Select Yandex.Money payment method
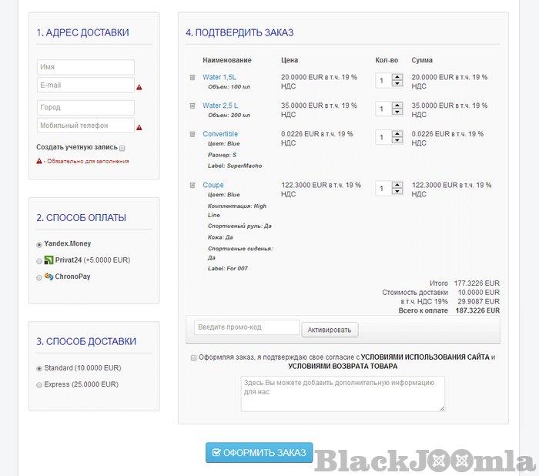This screenshot has width=539, height=476. pos(39,244)
